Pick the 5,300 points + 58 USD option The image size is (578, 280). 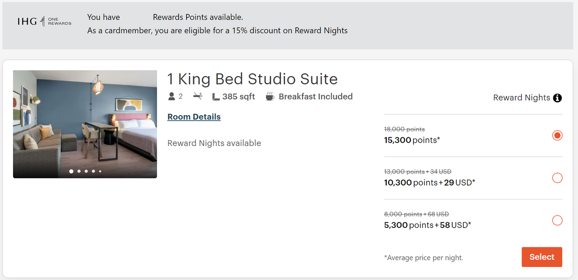click(x=557, y=220)
